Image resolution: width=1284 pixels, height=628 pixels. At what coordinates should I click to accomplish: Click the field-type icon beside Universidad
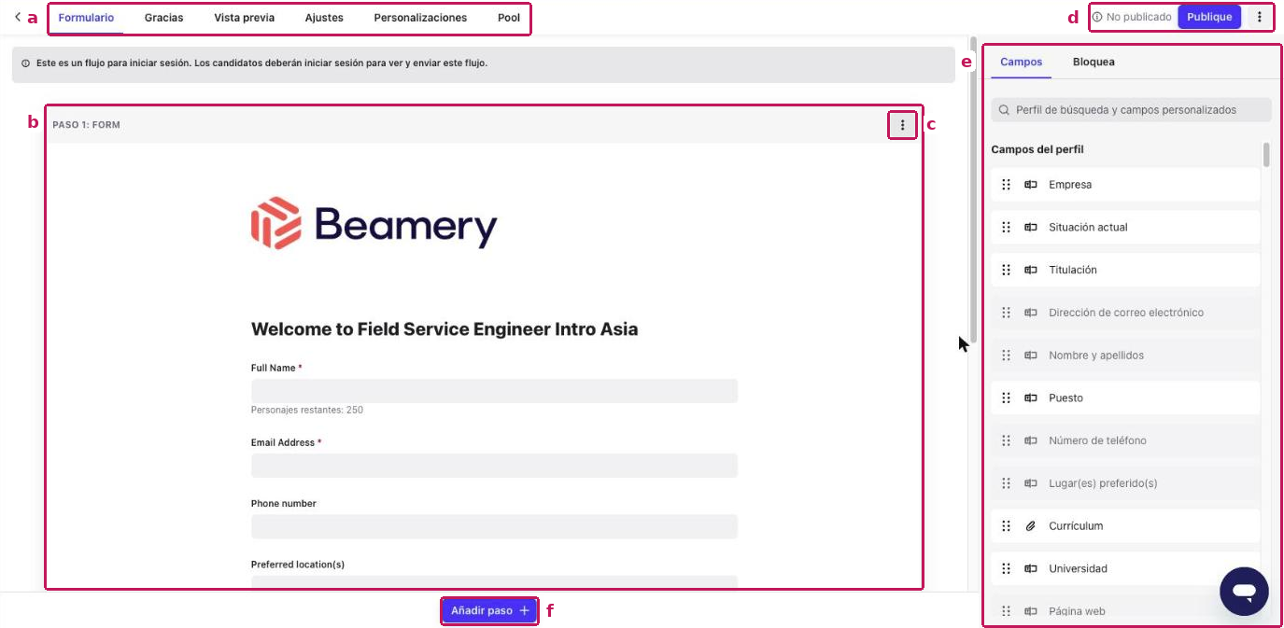[x=1031, y=569]
